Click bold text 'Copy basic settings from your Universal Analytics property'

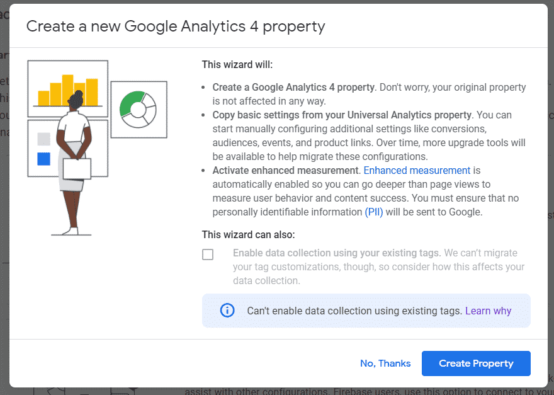(x=342, y=115)
